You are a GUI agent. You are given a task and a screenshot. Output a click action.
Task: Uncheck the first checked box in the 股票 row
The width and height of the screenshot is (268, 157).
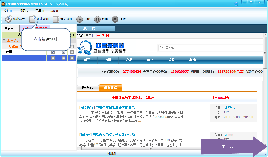click(53, 52)
